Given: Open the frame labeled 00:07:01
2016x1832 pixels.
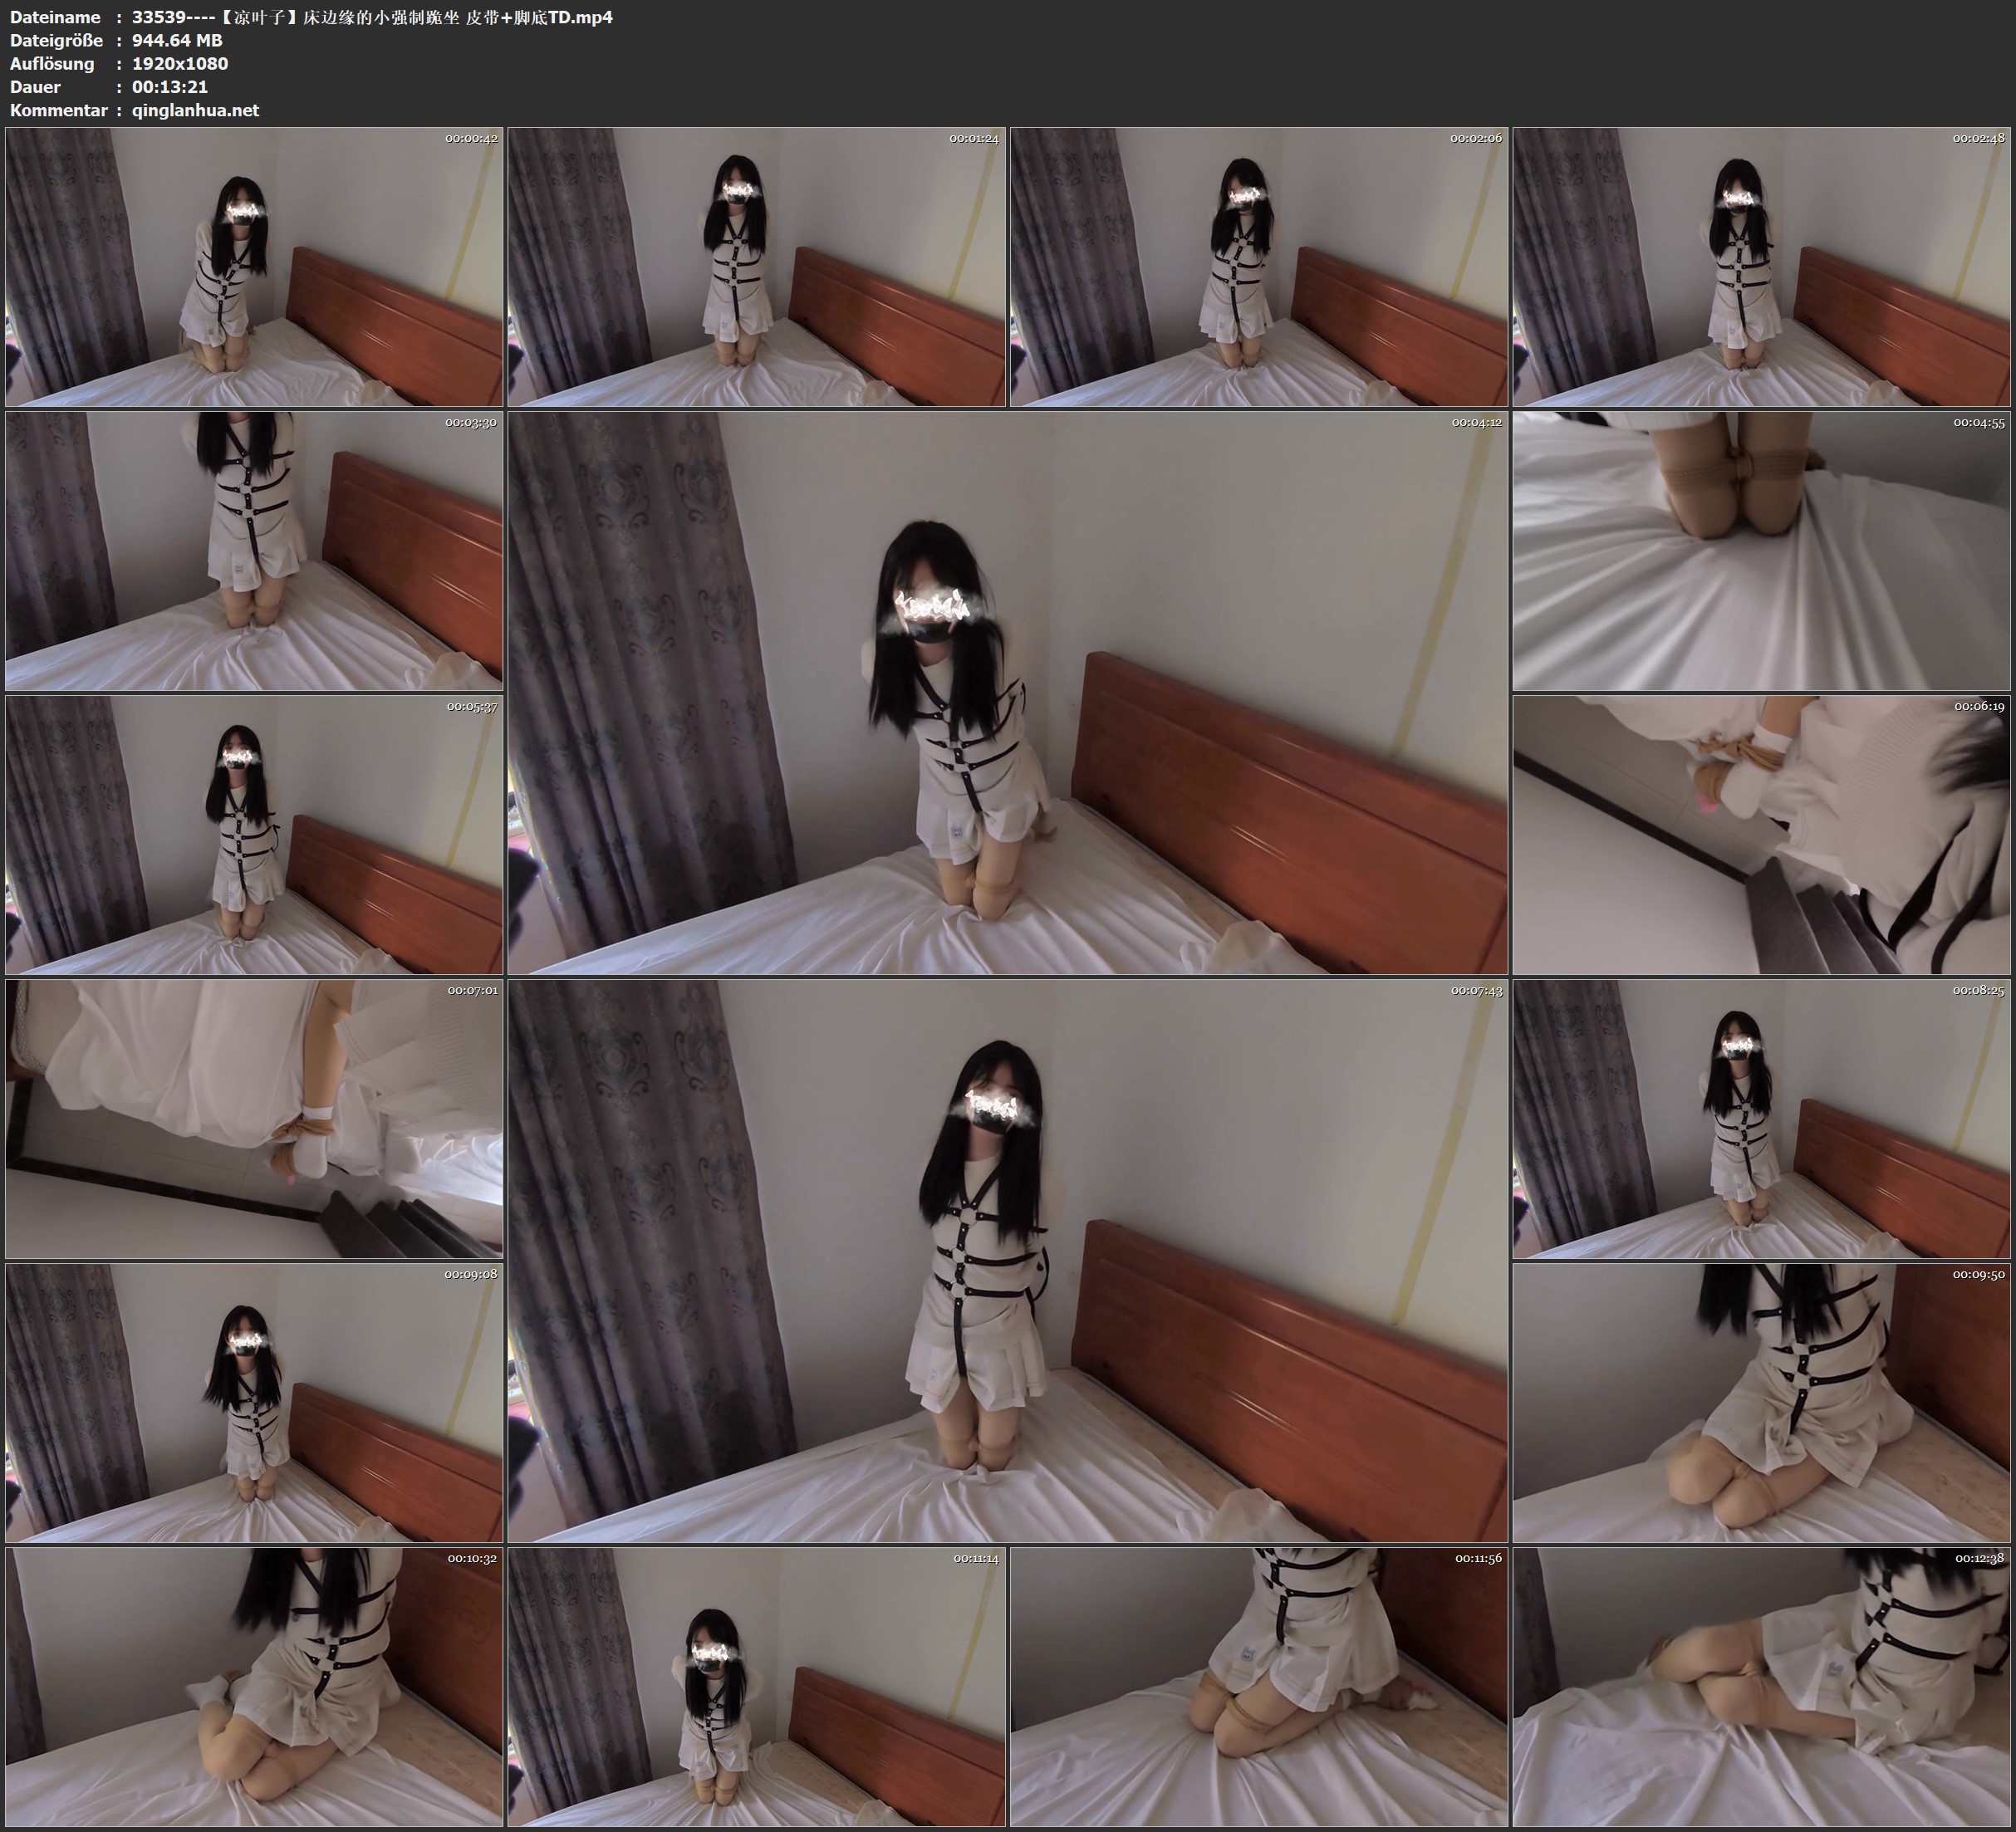Looking at the screenshot, I should point(254,1118).
